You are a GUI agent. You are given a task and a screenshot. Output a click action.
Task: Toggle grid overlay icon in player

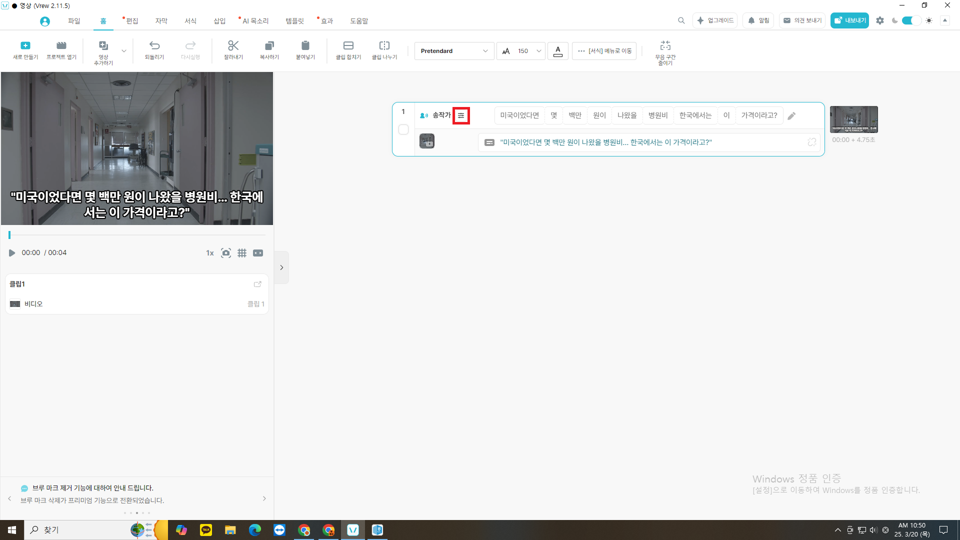coord(242,253)
